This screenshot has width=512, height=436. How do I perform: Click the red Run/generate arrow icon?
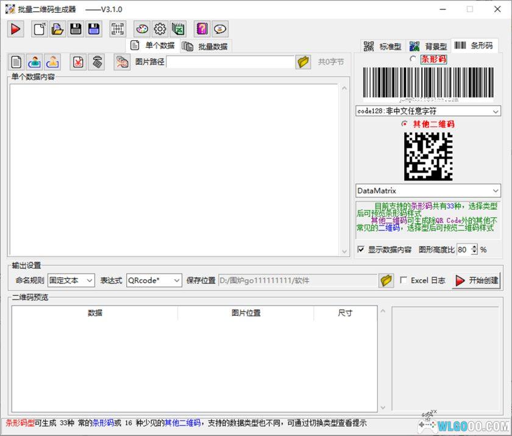pyautogui.click(x=15, y=29)
